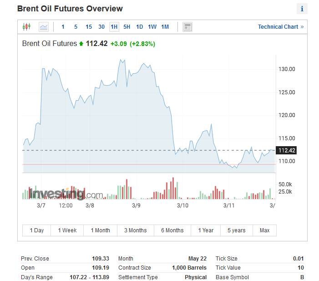Click the Month value May 22
This screenshot has height=281, width=319.
[197, 258]
